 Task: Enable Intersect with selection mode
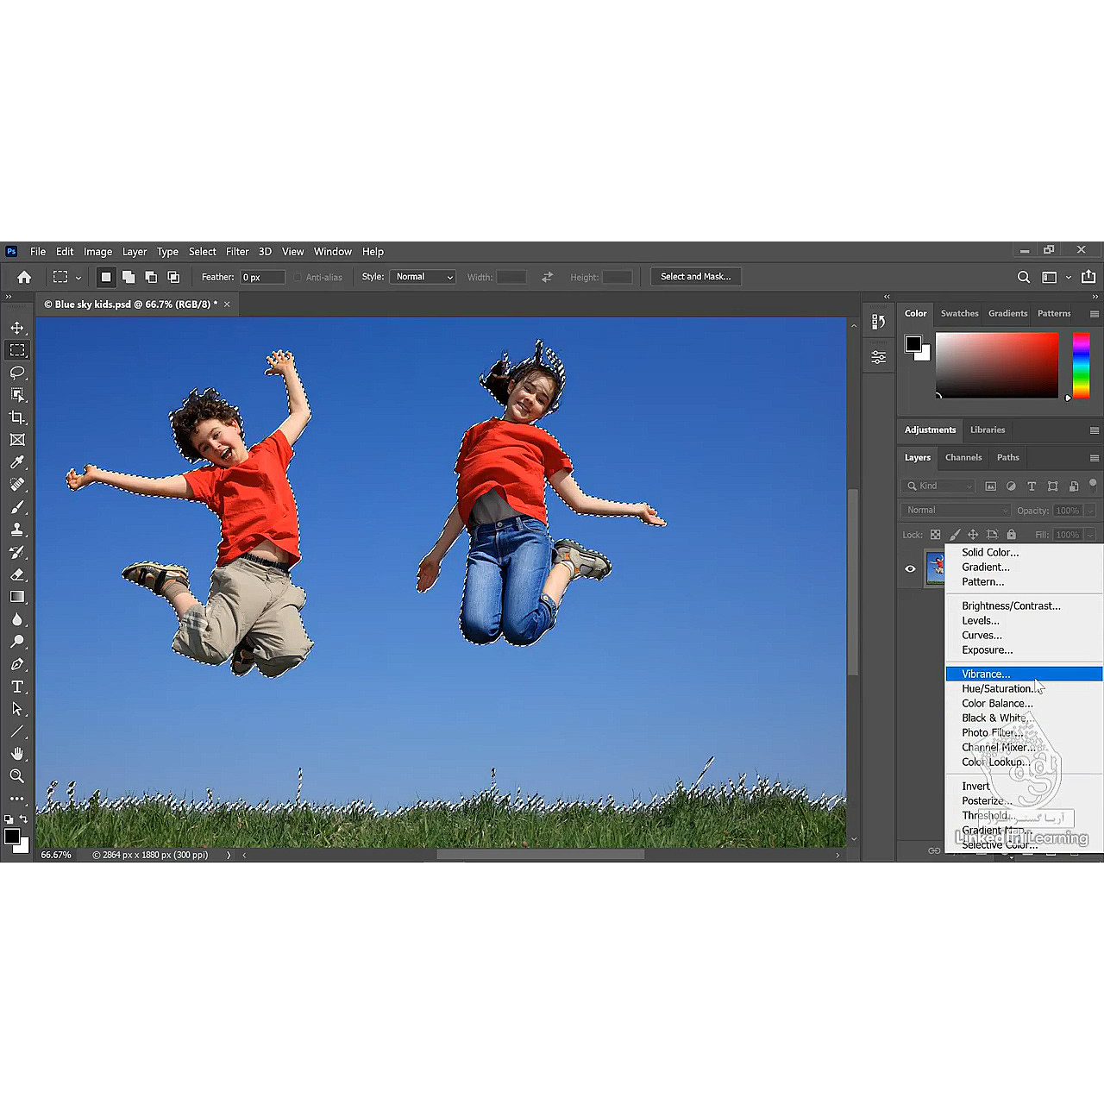click(173, 277)
